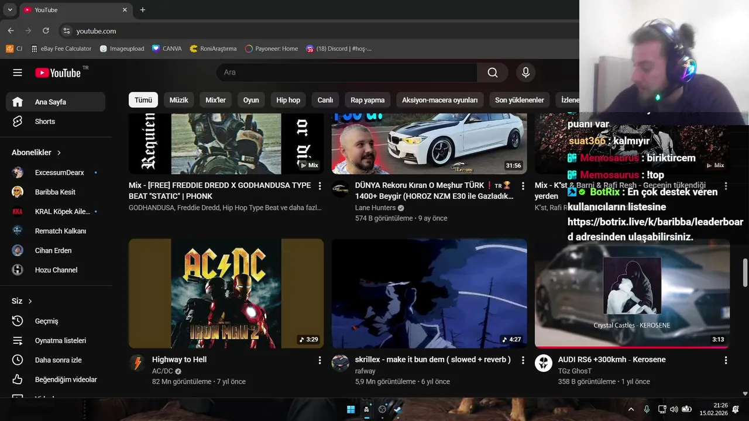This screenshot has height=421, width=749.
Task: Open the Windows Start button
Action: pyautogui.click(x=351, y=409)
